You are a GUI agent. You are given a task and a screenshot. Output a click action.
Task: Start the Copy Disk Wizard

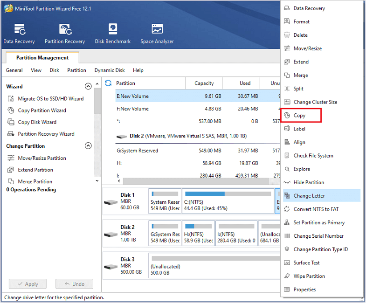[x=32, y=122]
